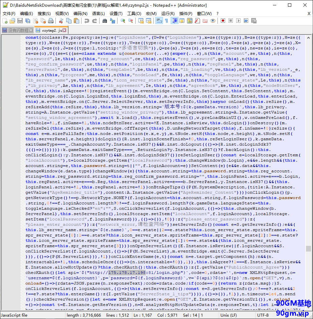Screen dimensions: 313x319
Task: Open the 编辑(E) menu
Action: (x=26, y=14)
